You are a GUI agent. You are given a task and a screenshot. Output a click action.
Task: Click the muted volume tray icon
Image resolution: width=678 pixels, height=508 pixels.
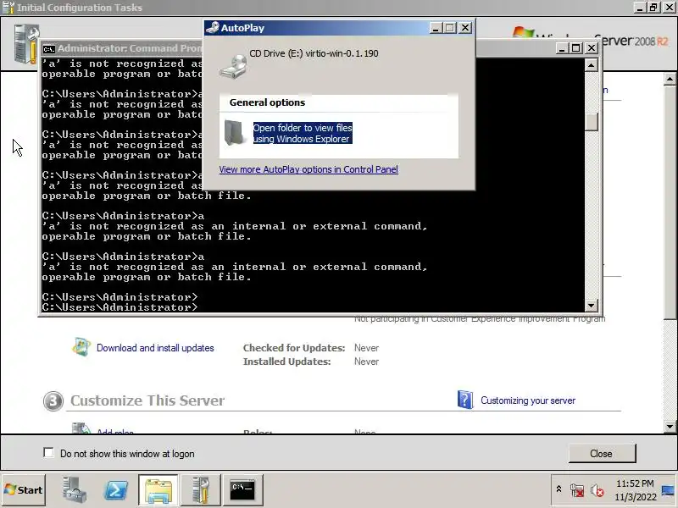597,491
